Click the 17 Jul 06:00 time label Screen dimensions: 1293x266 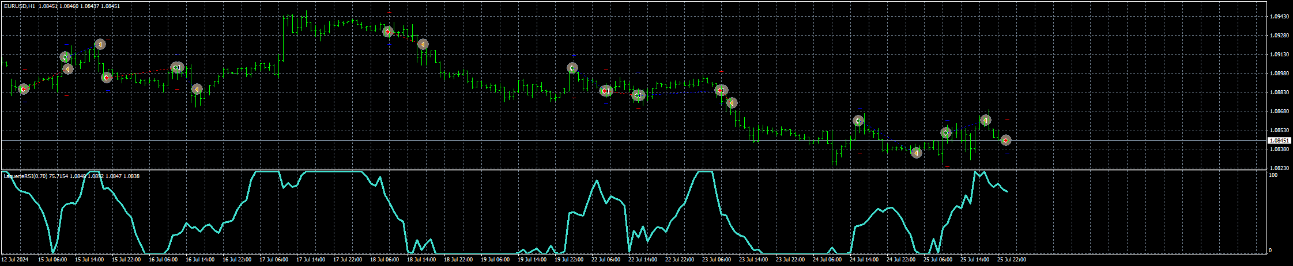[x=274, y=260]
